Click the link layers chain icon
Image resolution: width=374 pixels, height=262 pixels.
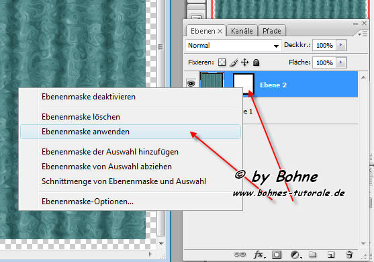[x=240, y=255]
